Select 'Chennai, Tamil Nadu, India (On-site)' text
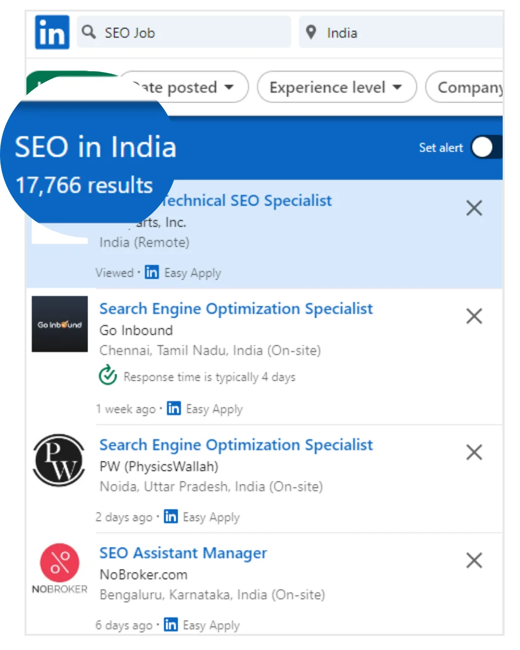520x650 pixels. click(210, 350)
